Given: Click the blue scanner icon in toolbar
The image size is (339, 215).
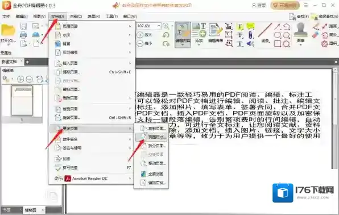Looking at the screenshot, I should pos(36,35).
